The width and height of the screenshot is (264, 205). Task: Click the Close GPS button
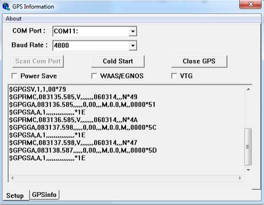click(199, 61)
